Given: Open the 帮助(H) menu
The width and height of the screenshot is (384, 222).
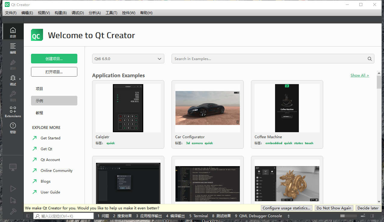Looking at the screenshot, I should pyautogui.click(x=146, y=13).
